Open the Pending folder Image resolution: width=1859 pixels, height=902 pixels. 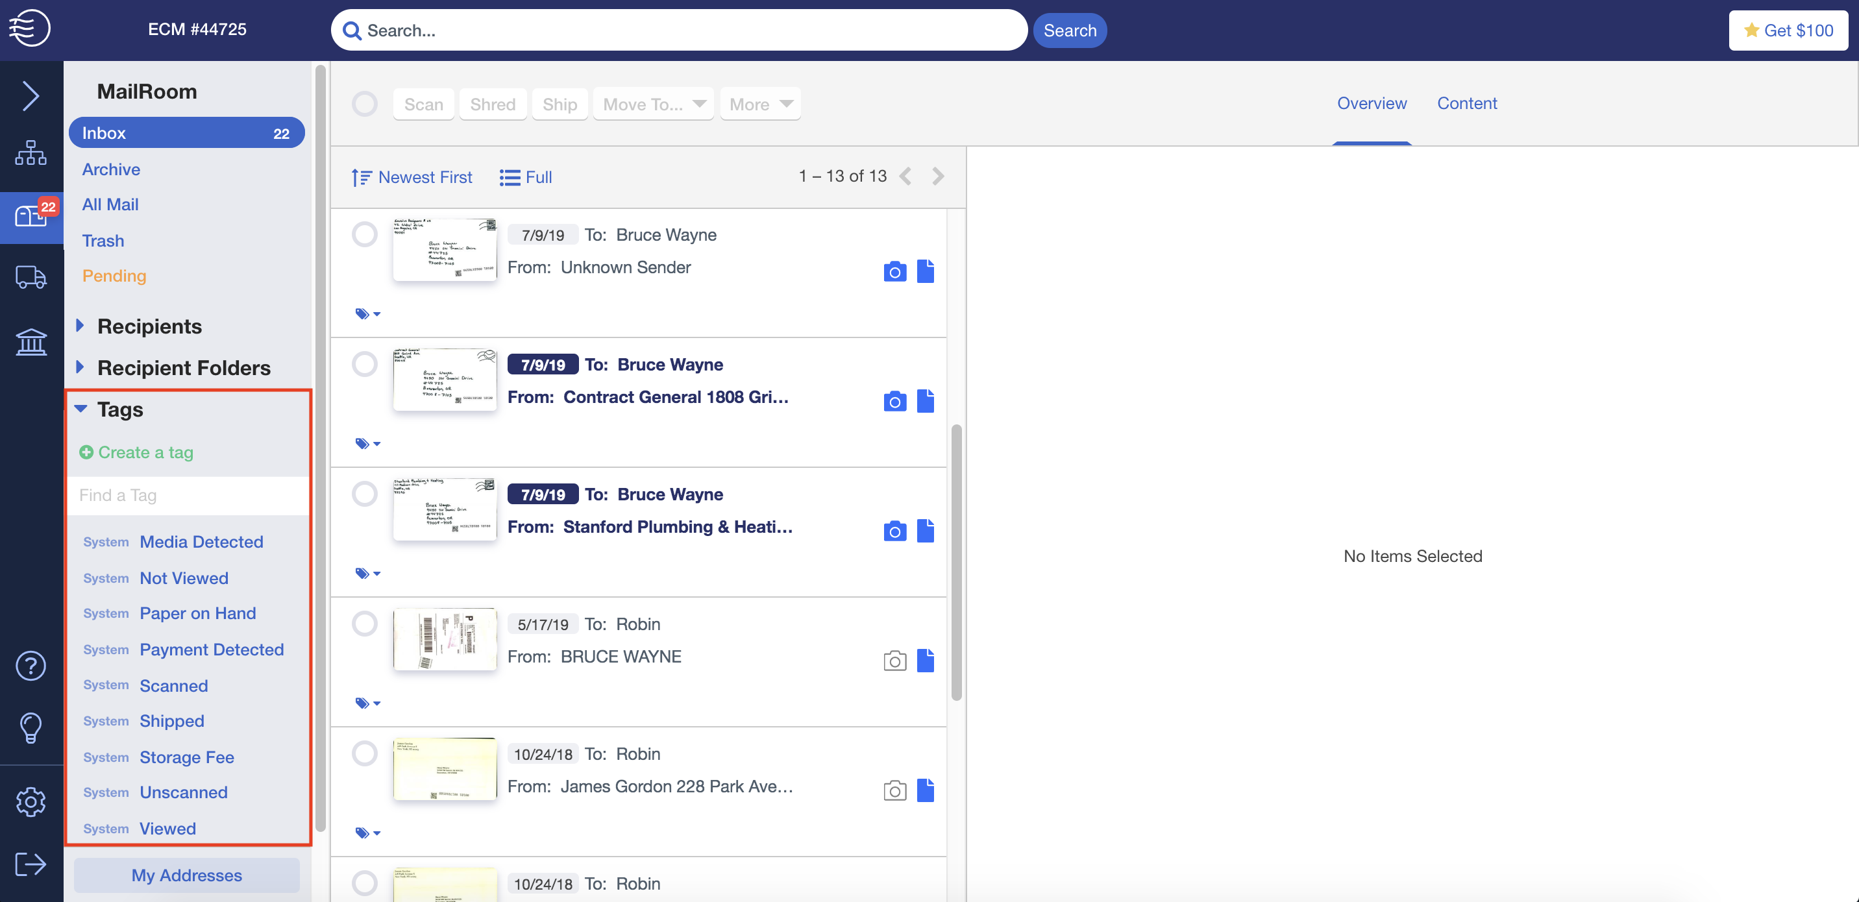tap(114, 276)
